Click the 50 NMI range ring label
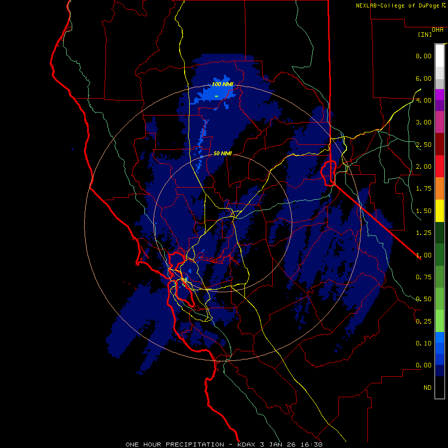The image size is (448, 448). coord(223,153)
